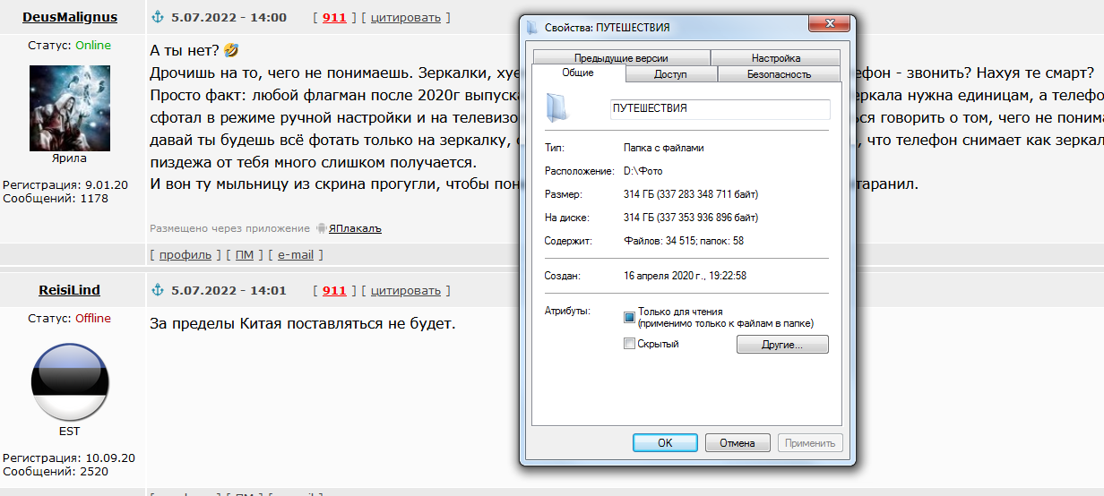Enable the 'Скрытый' checkbox
The width and height of the screenshot is (1104, 496).
click(x=629, y=344)
